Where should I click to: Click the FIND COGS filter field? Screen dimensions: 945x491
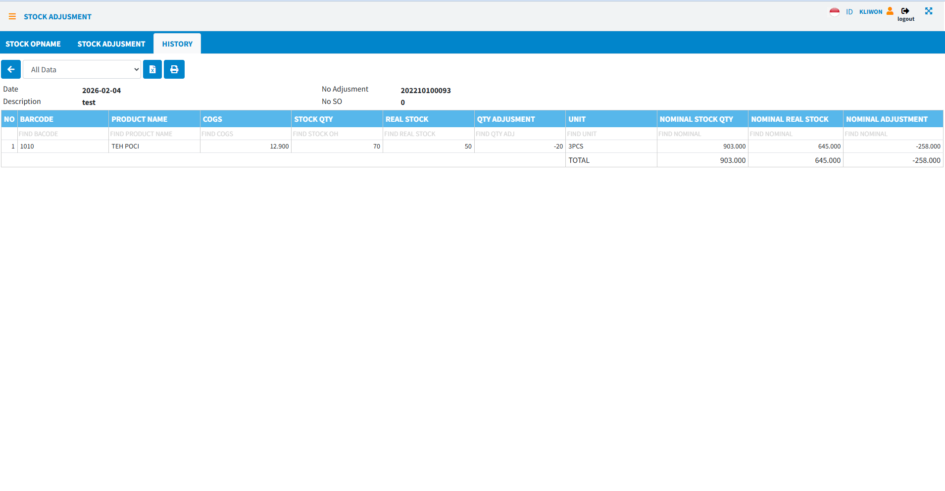[x=246, y=134]
